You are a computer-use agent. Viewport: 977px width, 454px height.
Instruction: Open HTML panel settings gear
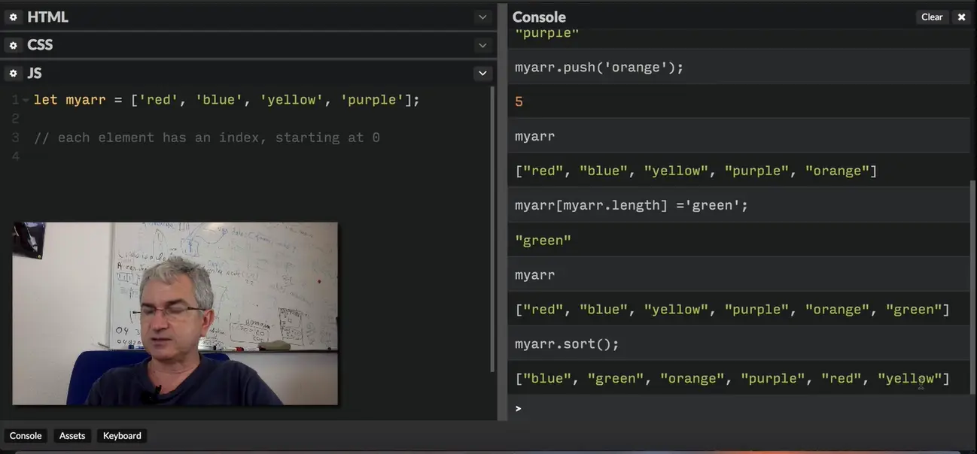tap(13, 17)
